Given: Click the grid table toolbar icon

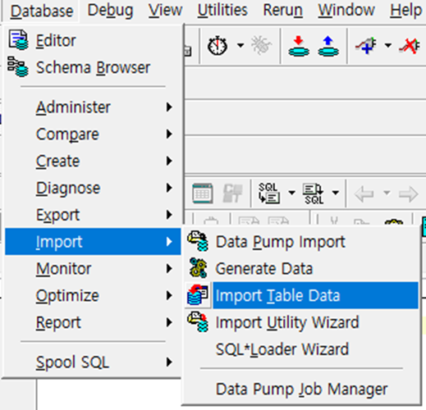Looking at the screenshot, I should coord(203,194).
